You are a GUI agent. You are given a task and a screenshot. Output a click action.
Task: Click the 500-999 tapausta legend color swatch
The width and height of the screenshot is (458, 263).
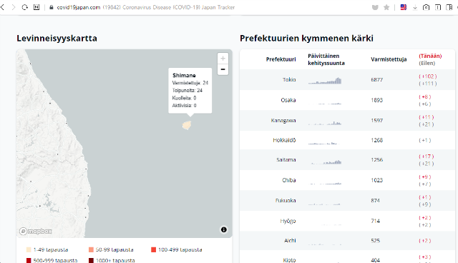pyautogui.click(x=29, y=260)
